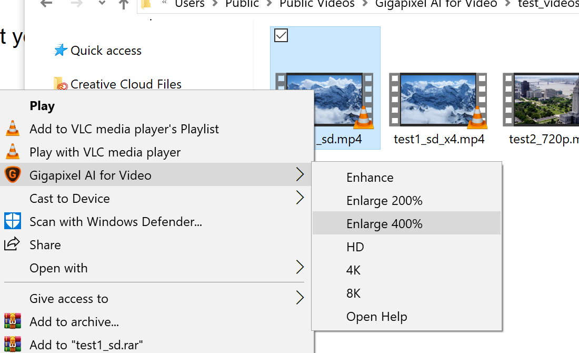
Task: Go up one folder level arrow
Action: pyautogui.click(x=124, y=4)
